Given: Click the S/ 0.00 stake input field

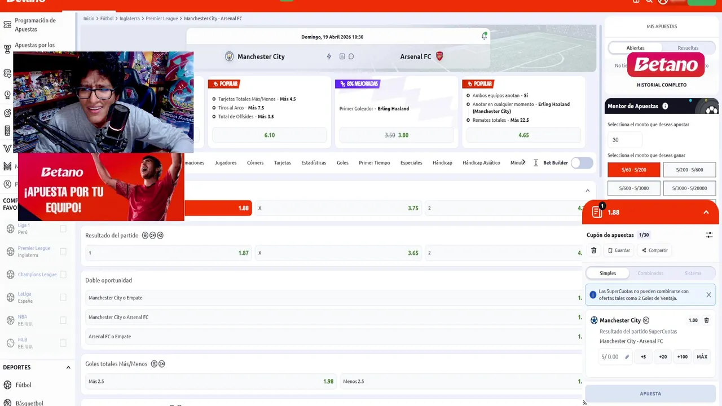Looking at the screenshot, I should click(x=615, y=357).
